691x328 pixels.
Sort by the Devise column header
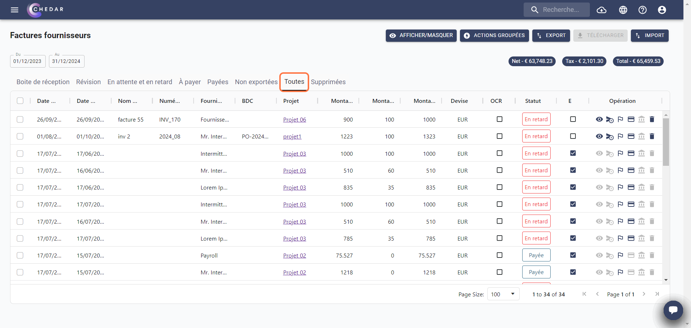(459, 101)
